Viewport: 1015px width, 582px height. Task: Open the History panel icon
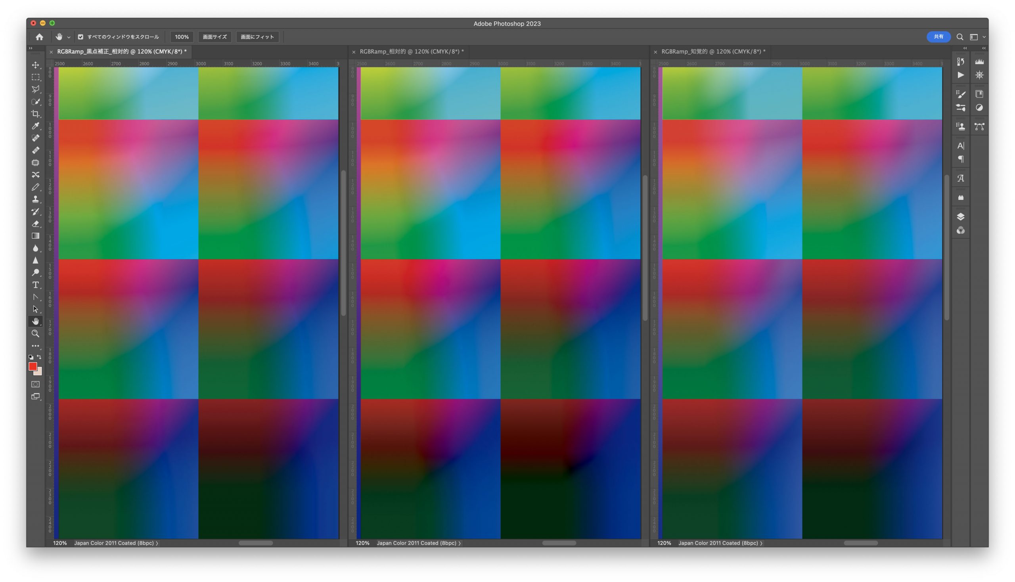961,61
